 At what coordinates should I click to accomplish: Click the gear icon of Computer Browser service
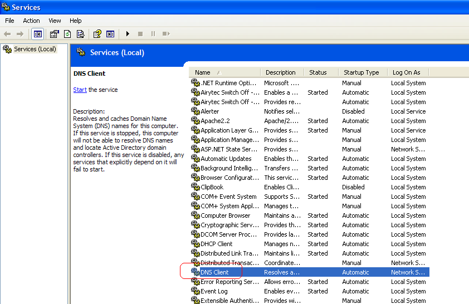click(x=196, y=215)
